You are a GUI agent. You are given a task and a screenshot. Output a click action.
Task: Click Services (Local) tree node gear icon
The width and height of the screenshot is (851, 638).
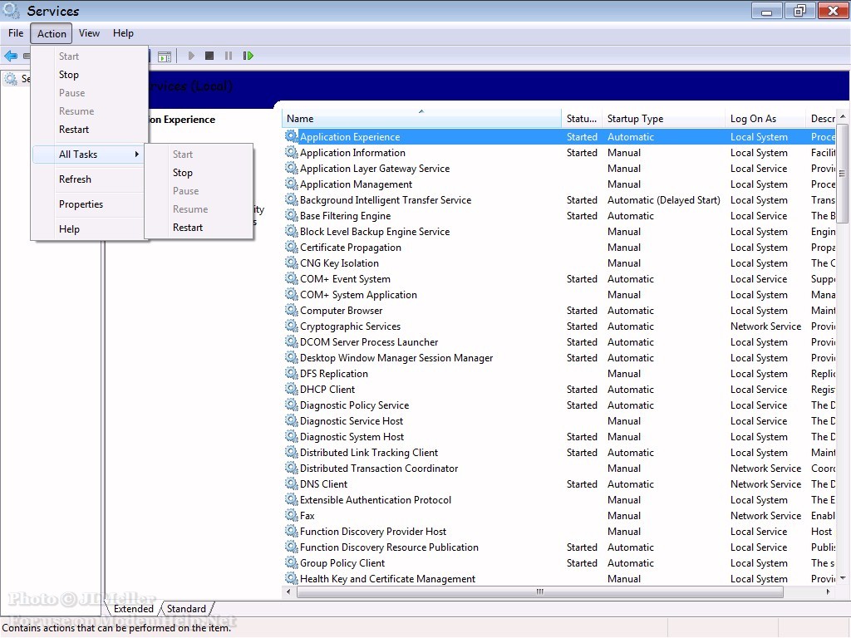(x=11, y=79)
